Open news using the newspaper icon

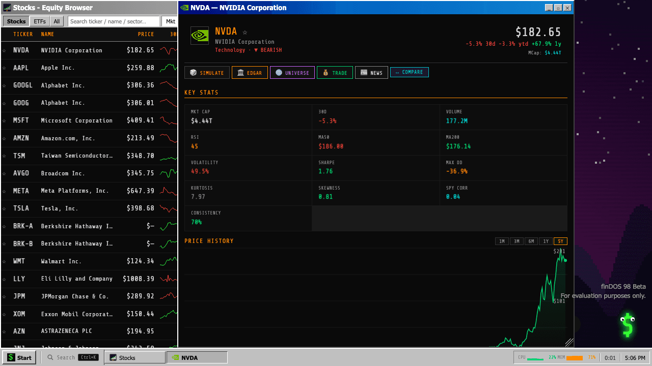pos(365,72)
